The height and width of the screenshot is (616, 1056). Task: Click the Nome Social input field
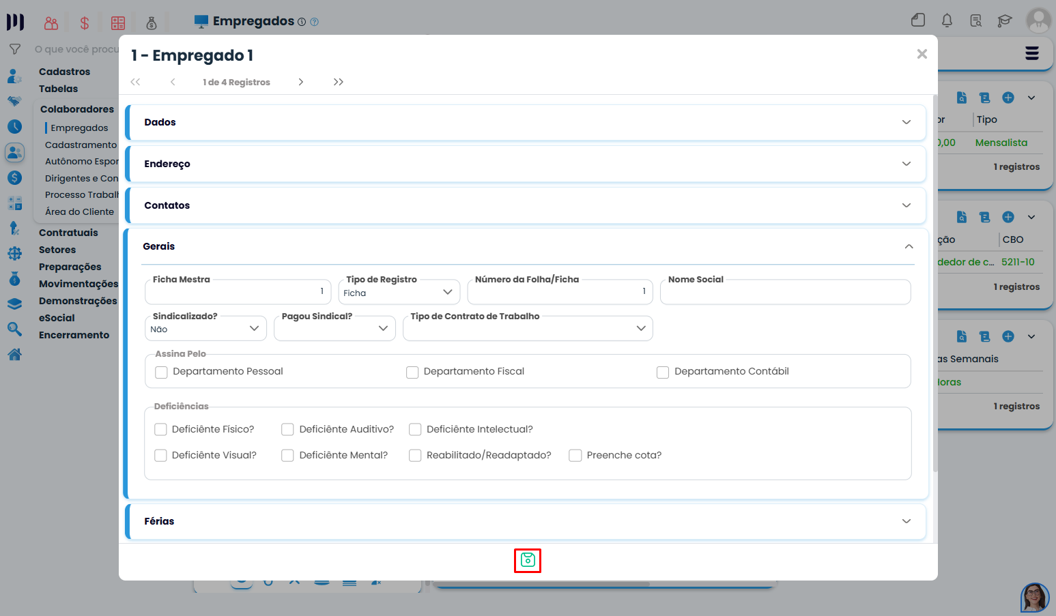785,292
